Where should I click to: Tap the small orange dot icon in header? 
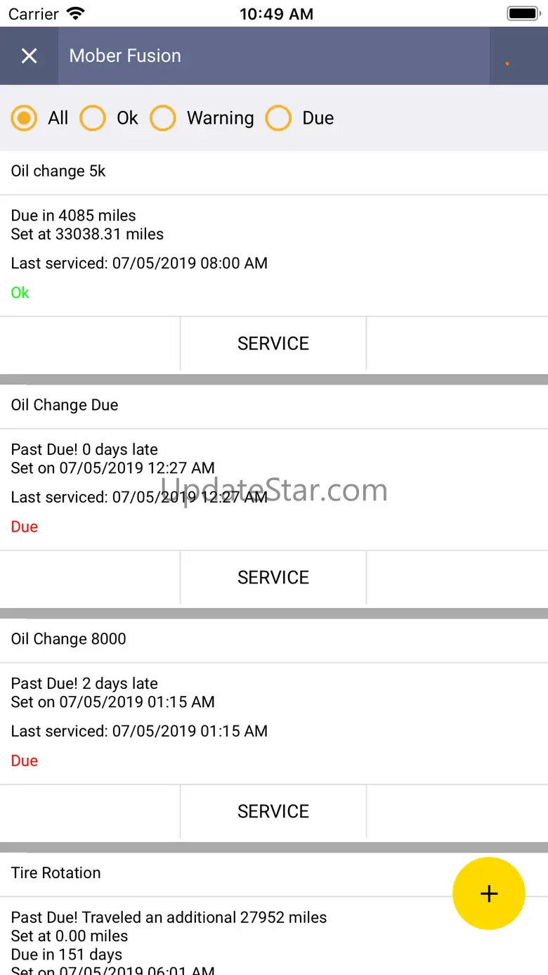pyautogui.click(x=507, y=63)
